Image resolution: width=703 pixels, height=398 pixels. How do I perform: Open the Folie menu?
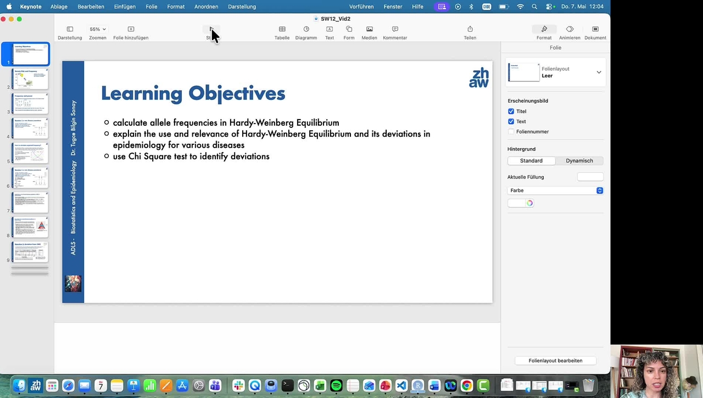click(152, 7)
